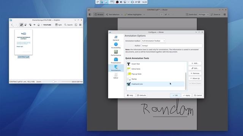Screen dimensions: 243x136
Task: Expand the system tray hidden icons arrow
Action: point(128,2)
